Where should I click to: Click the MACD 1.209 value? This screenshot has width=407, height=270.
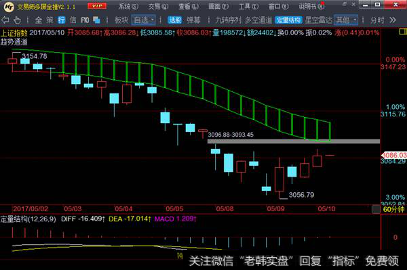click(x=176, y=219)
